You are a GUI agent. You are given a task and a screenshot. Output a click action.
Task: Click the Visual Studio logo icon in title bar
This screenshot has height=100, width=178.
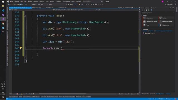[x=8, y=1]
